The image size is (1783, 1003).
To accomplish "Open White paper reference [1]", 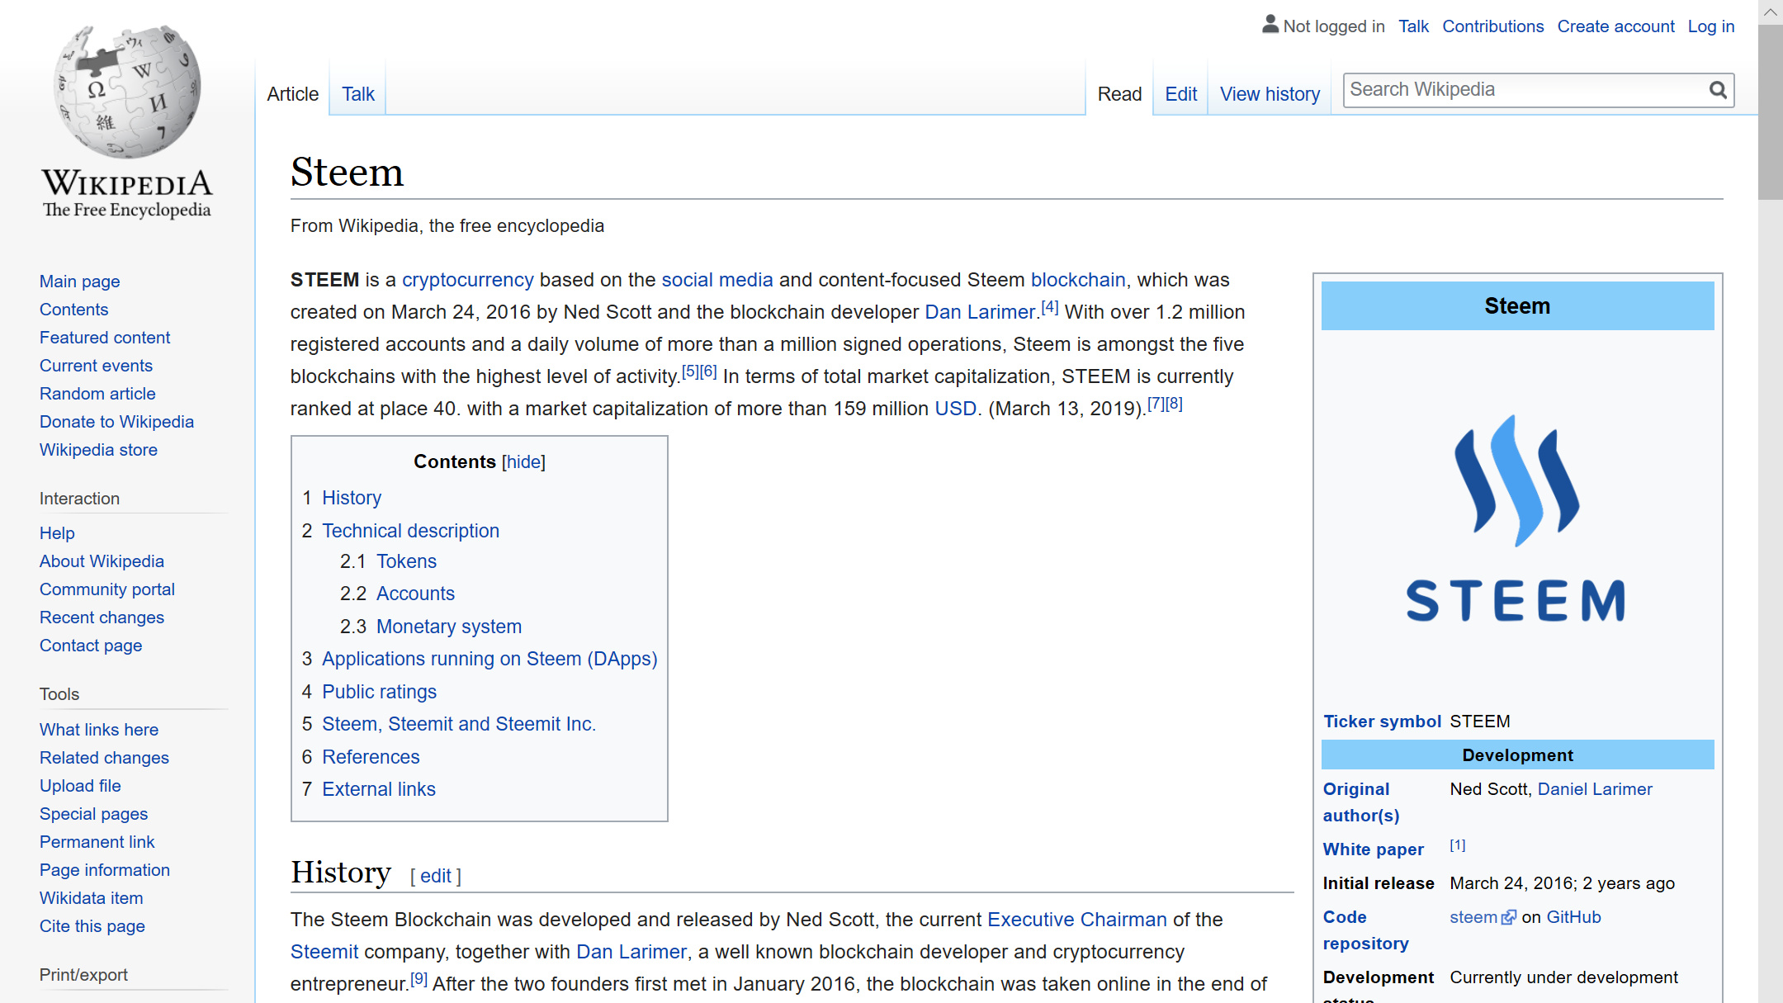I will coord(1458,845).
